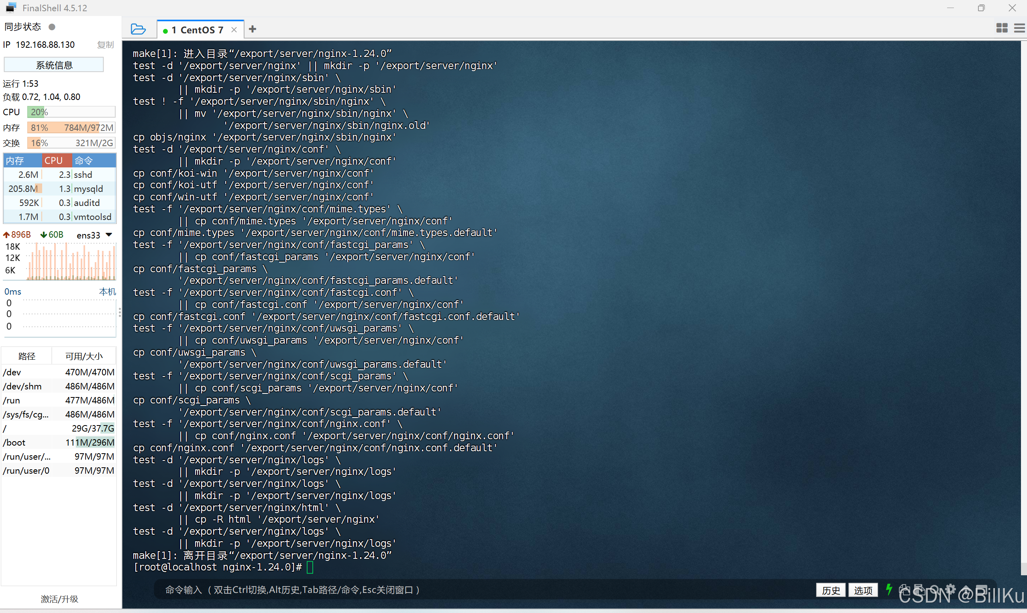Click the 0ms latency label
Image resolution: width=1027 pixels, height=613 pixels.
[13, 291]
